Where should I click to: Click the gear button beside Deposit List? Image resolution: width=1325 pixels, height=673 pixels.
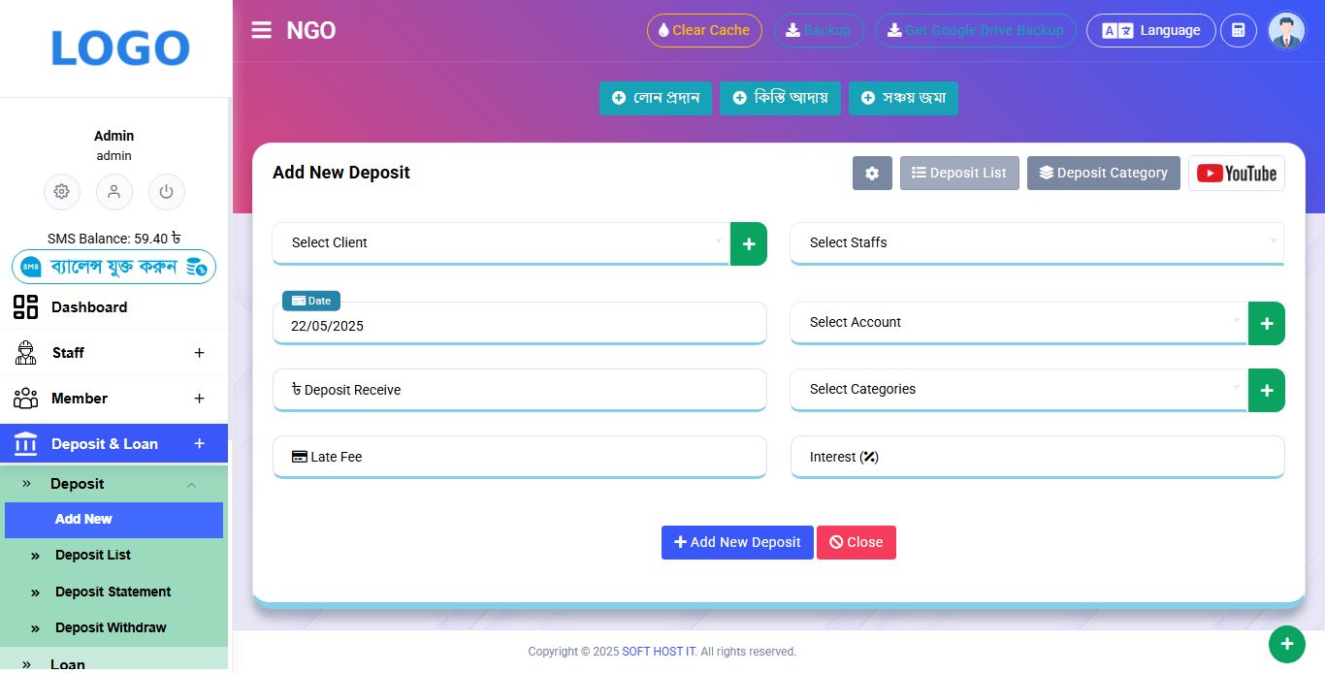tap(872, 173)
